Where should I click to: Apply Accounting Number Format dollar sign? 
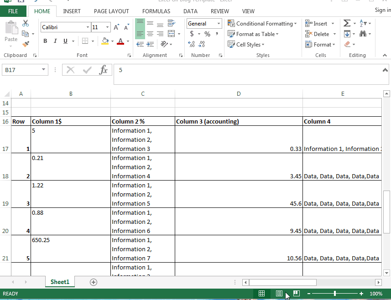pos(192,34)
